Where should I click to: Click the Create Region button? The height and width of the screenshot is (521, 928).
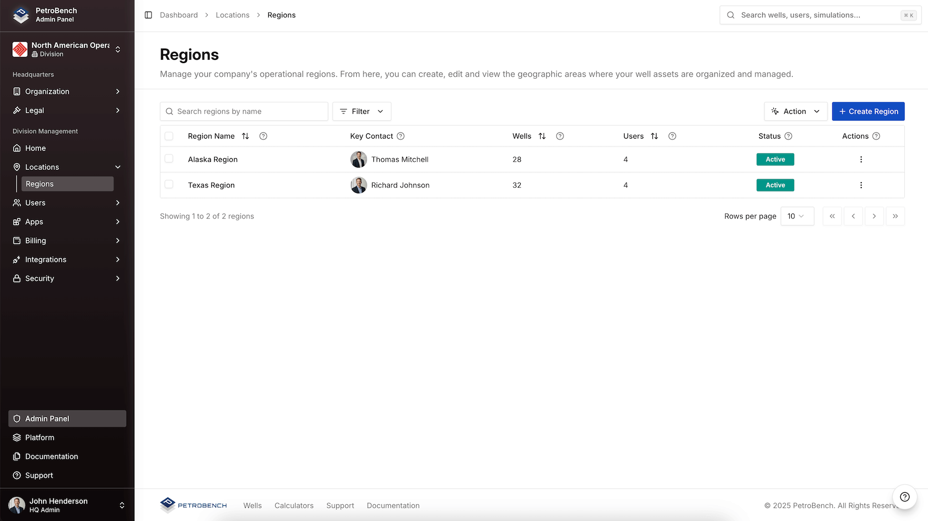[x=868, y=111]
